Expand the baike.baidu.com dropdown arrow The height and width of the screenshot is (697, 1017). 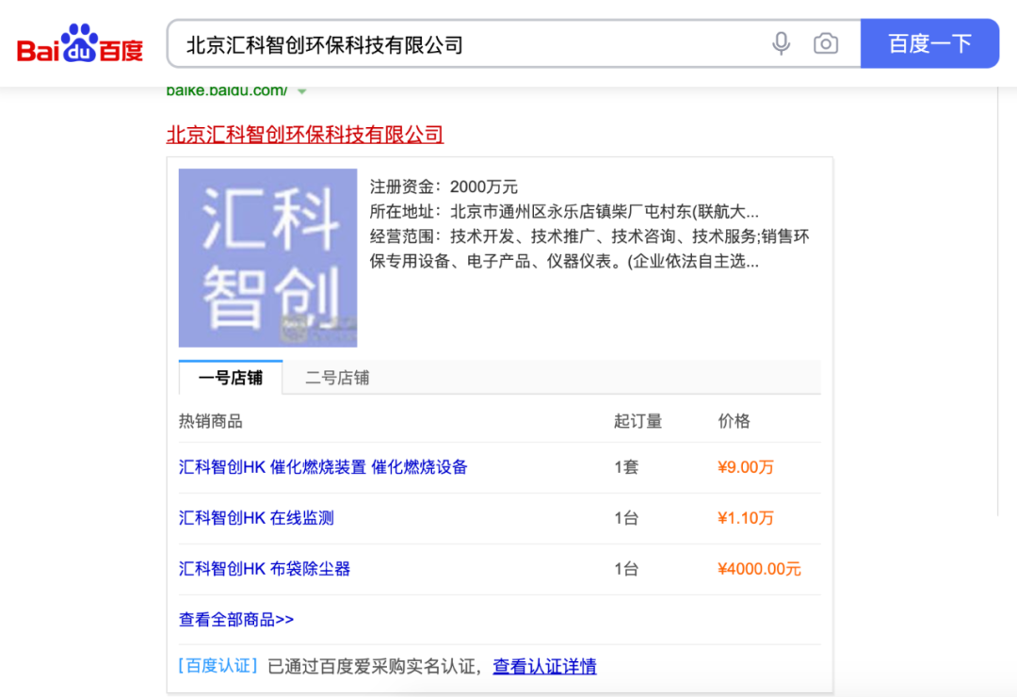coord(302,90)
